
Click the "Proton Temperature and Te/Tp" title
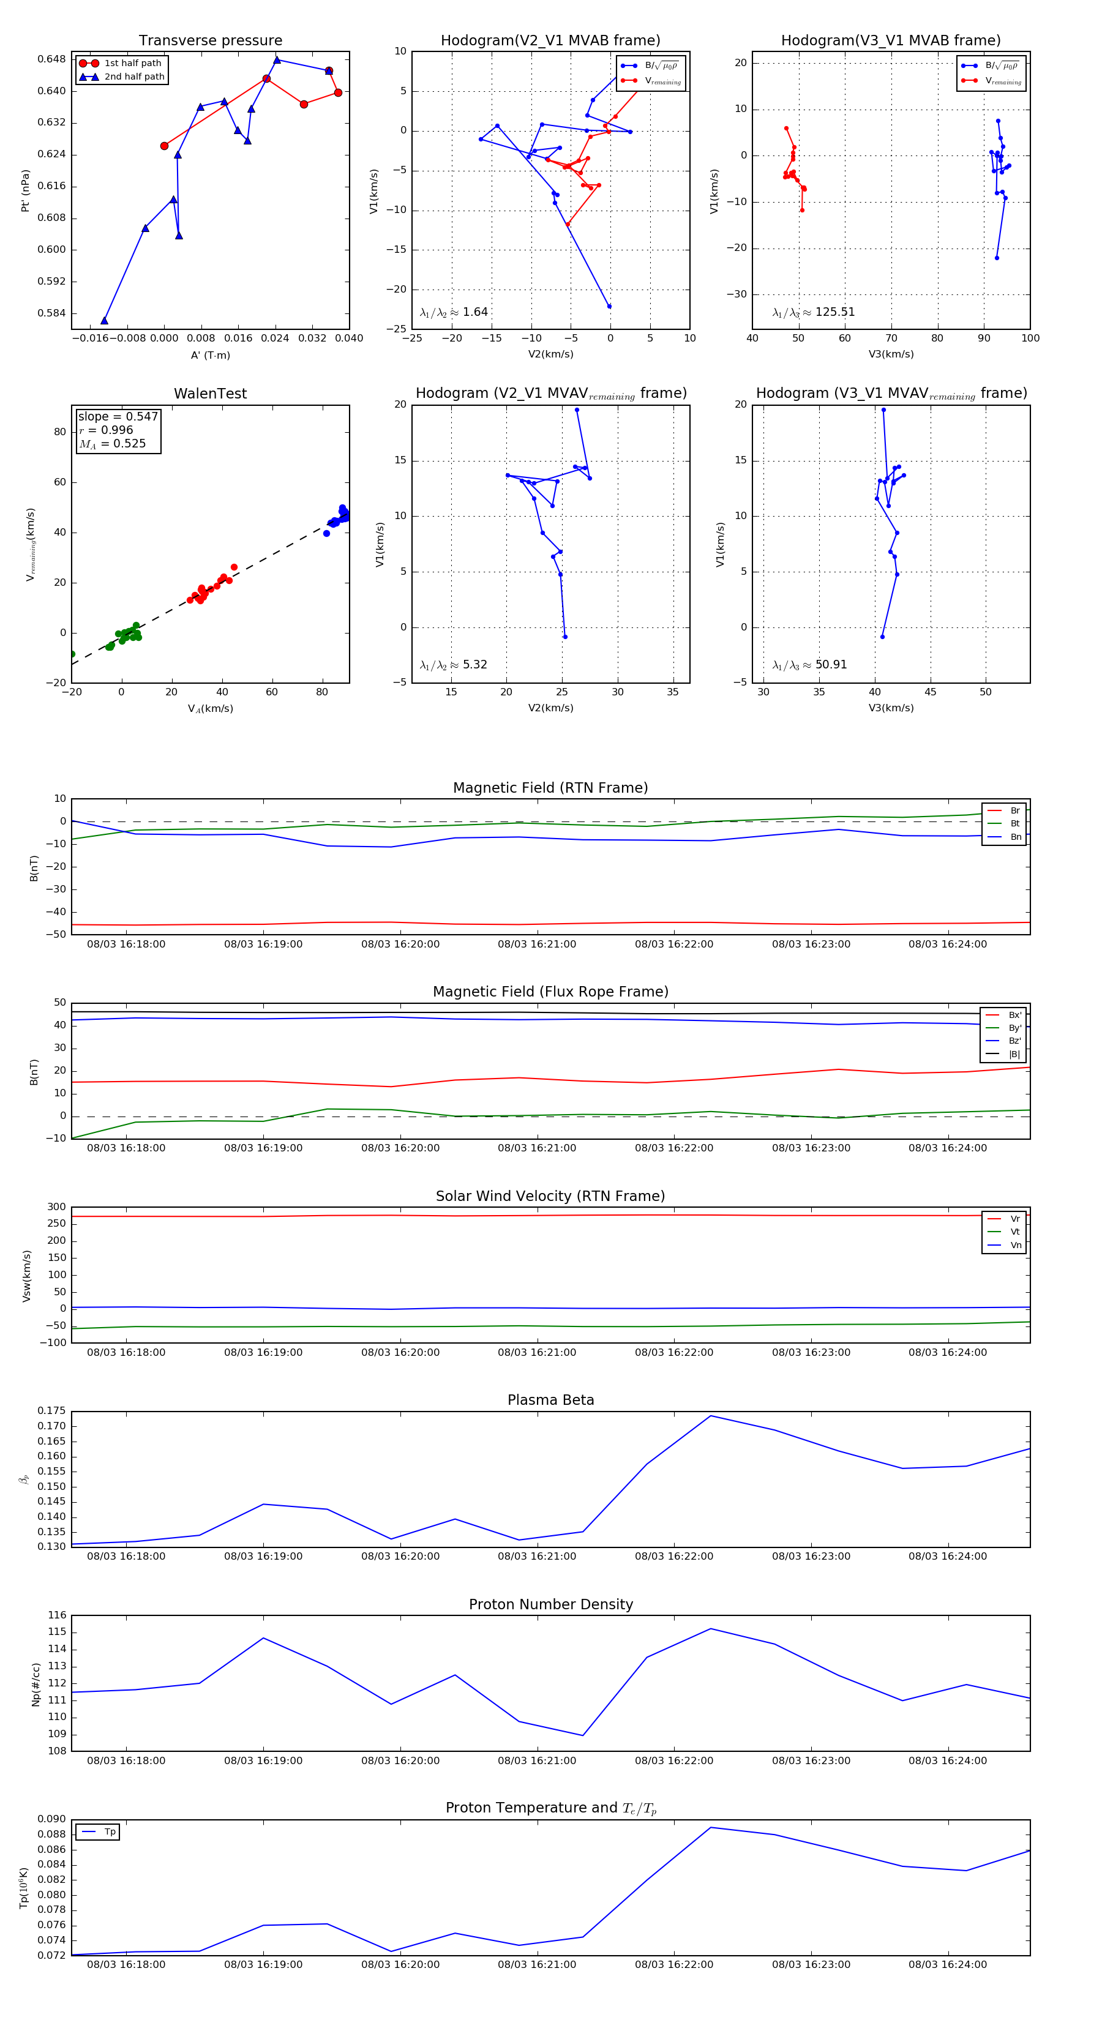point(550,1808)
